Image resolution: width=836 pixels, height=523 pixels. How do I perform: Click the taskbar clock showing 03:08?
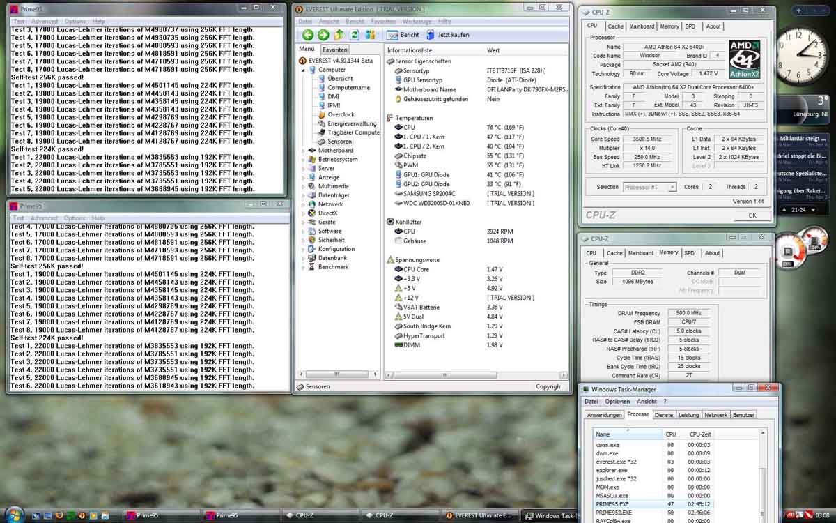[822, 516]
